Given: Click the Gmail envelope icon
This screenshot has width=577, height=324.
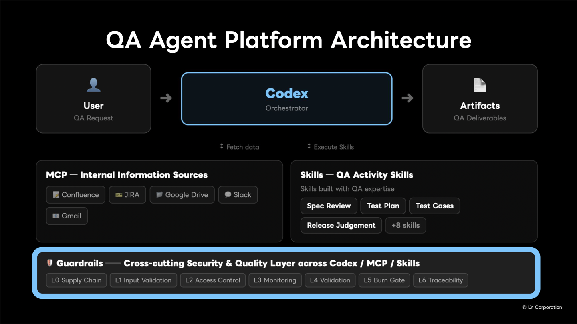Looking at the screenshot, I should (x=56, y=216).
